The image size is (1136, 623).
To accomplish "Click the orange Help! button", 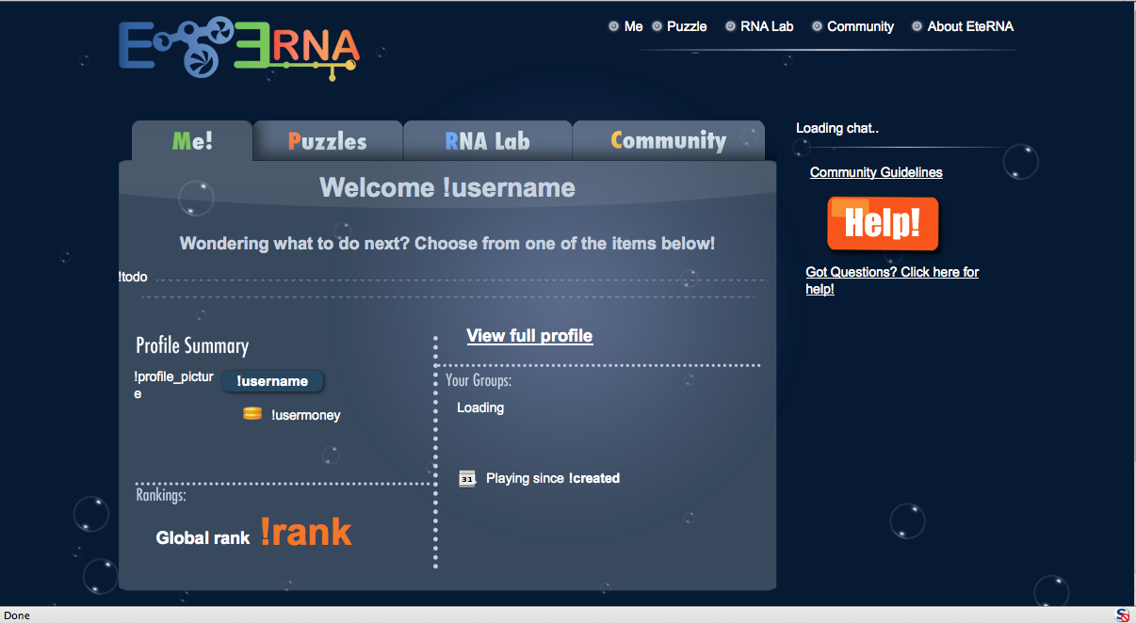I will (x=883, y=224).
